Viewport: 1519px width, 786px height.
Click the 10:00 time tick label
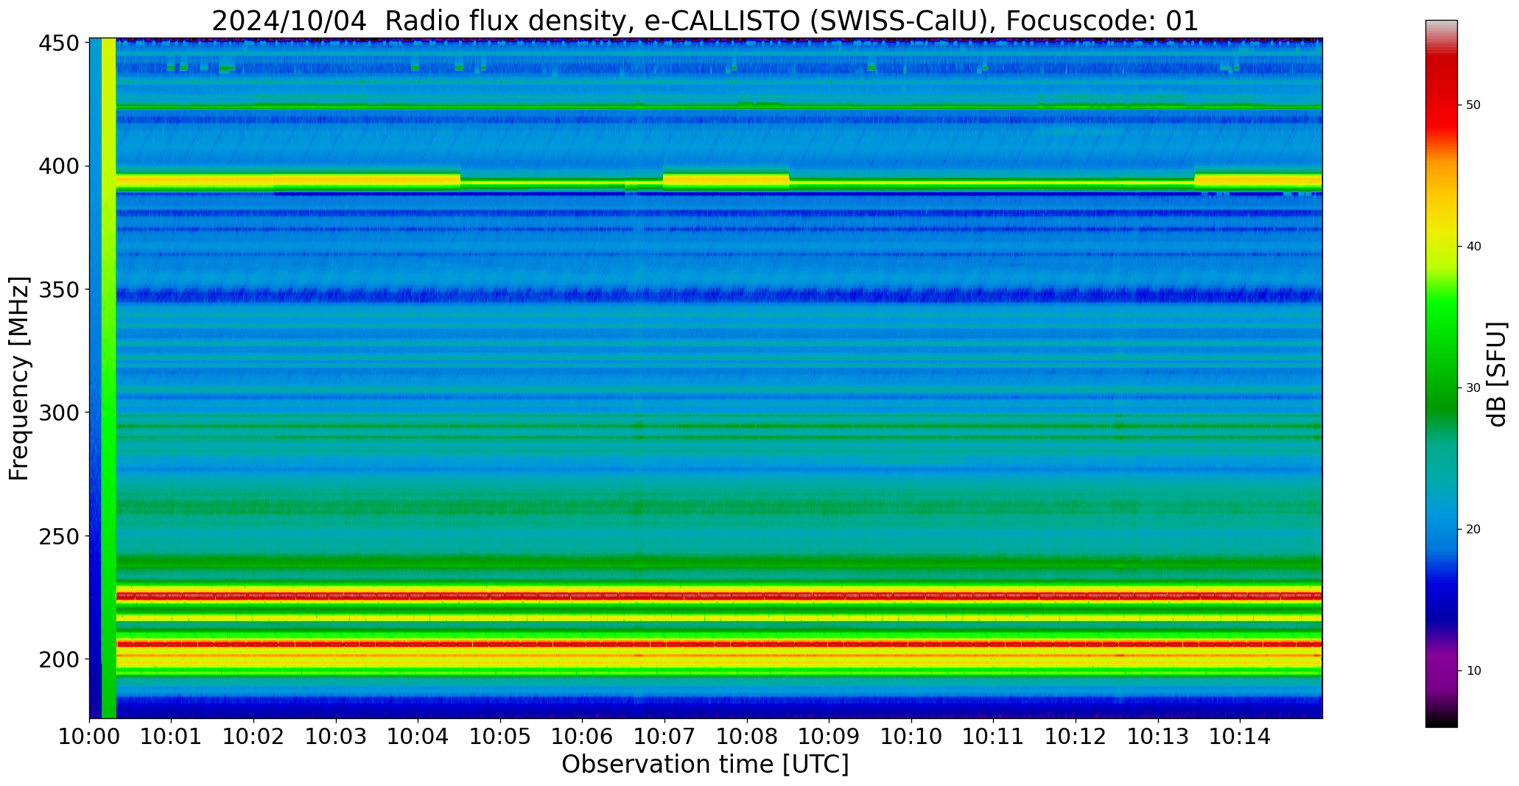[x=90, y=737]
